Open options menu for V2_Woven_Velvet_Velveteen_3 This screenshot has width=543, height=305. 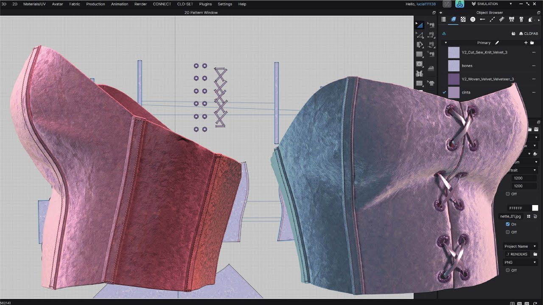click(x=534, y=79)
